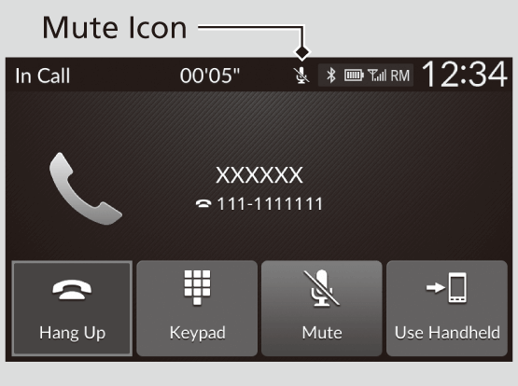
Task: Click the keypad grid icon
Action: tap(197, 287)
